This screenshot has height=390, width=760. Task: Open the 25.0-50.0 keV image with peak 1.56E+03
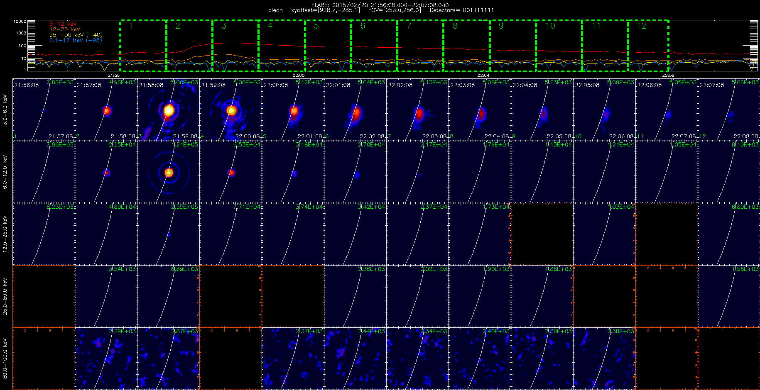(x=729, y=296)
